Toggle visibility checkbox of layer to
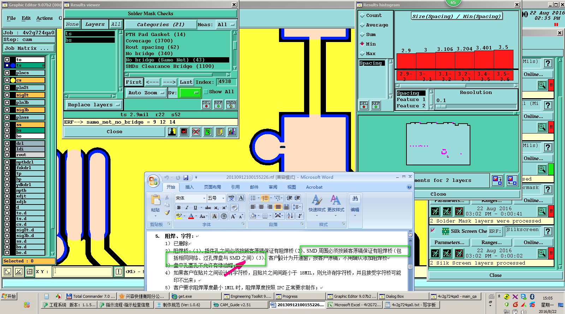The height and width of the screenshot is (314, 565). [x=7, y=60]
